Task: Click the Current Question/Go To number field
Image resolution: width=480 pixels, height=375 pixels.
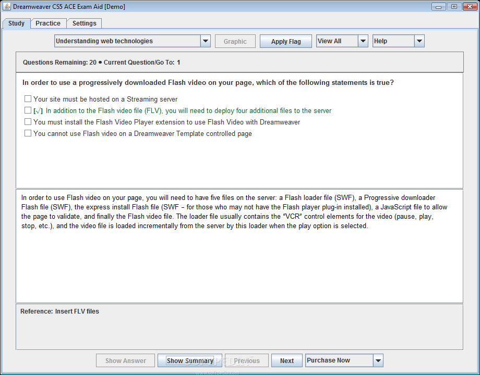Action: [x=178, y=63]
